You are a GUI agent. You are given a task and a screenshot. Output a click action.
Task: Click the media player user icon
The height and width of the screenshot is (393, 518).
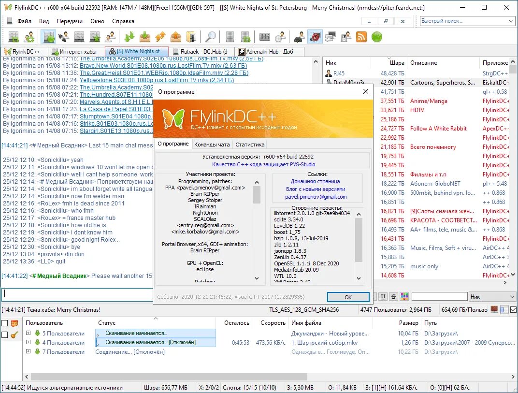[x=346, y=37]
